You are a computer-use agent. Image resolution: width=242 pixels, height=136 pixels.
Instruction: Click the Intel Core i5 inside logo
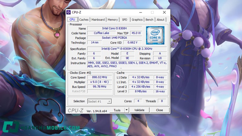click(155, 35)
